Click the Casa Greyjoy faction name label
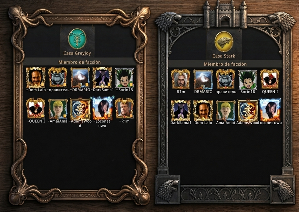 (x=77, y=53)
